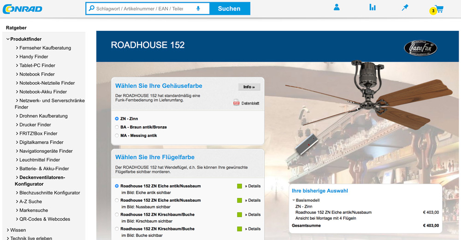Open A-Z Suche
Viewport: 461px width, 240px height.
tap(30, 202)
